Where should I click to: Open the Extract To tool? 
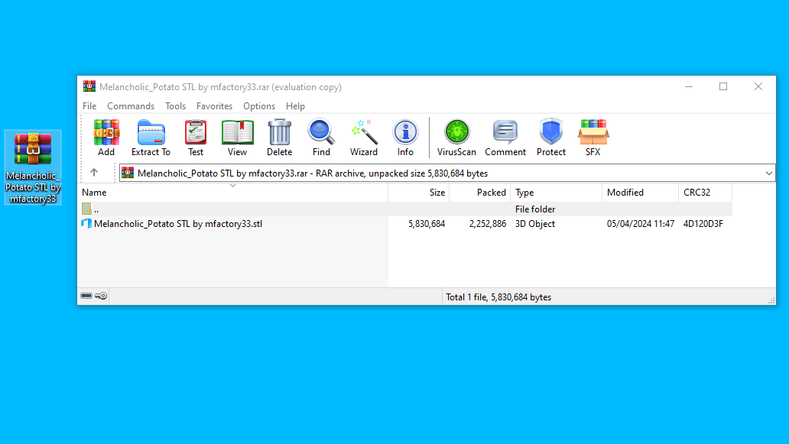coord(151,138)
